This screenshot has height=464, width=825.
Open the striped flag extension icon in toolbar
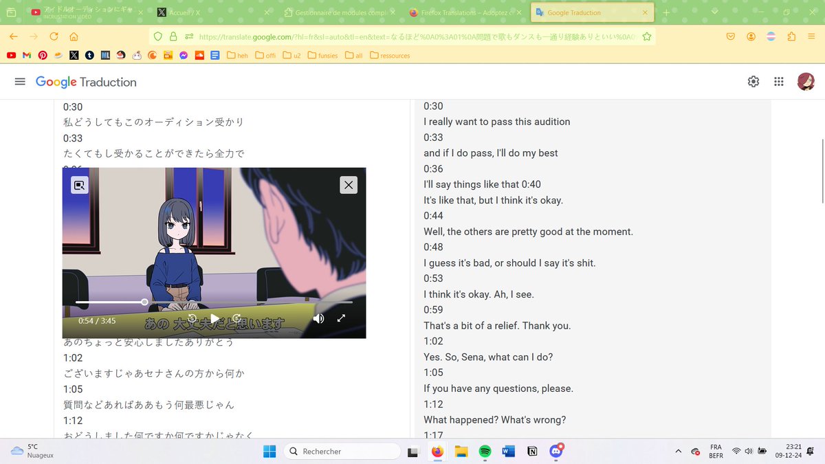click(772, 36)
